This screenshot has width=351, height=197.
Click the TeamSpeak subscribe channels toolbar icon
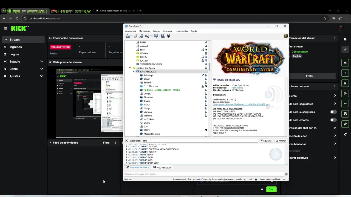[156, 36]
